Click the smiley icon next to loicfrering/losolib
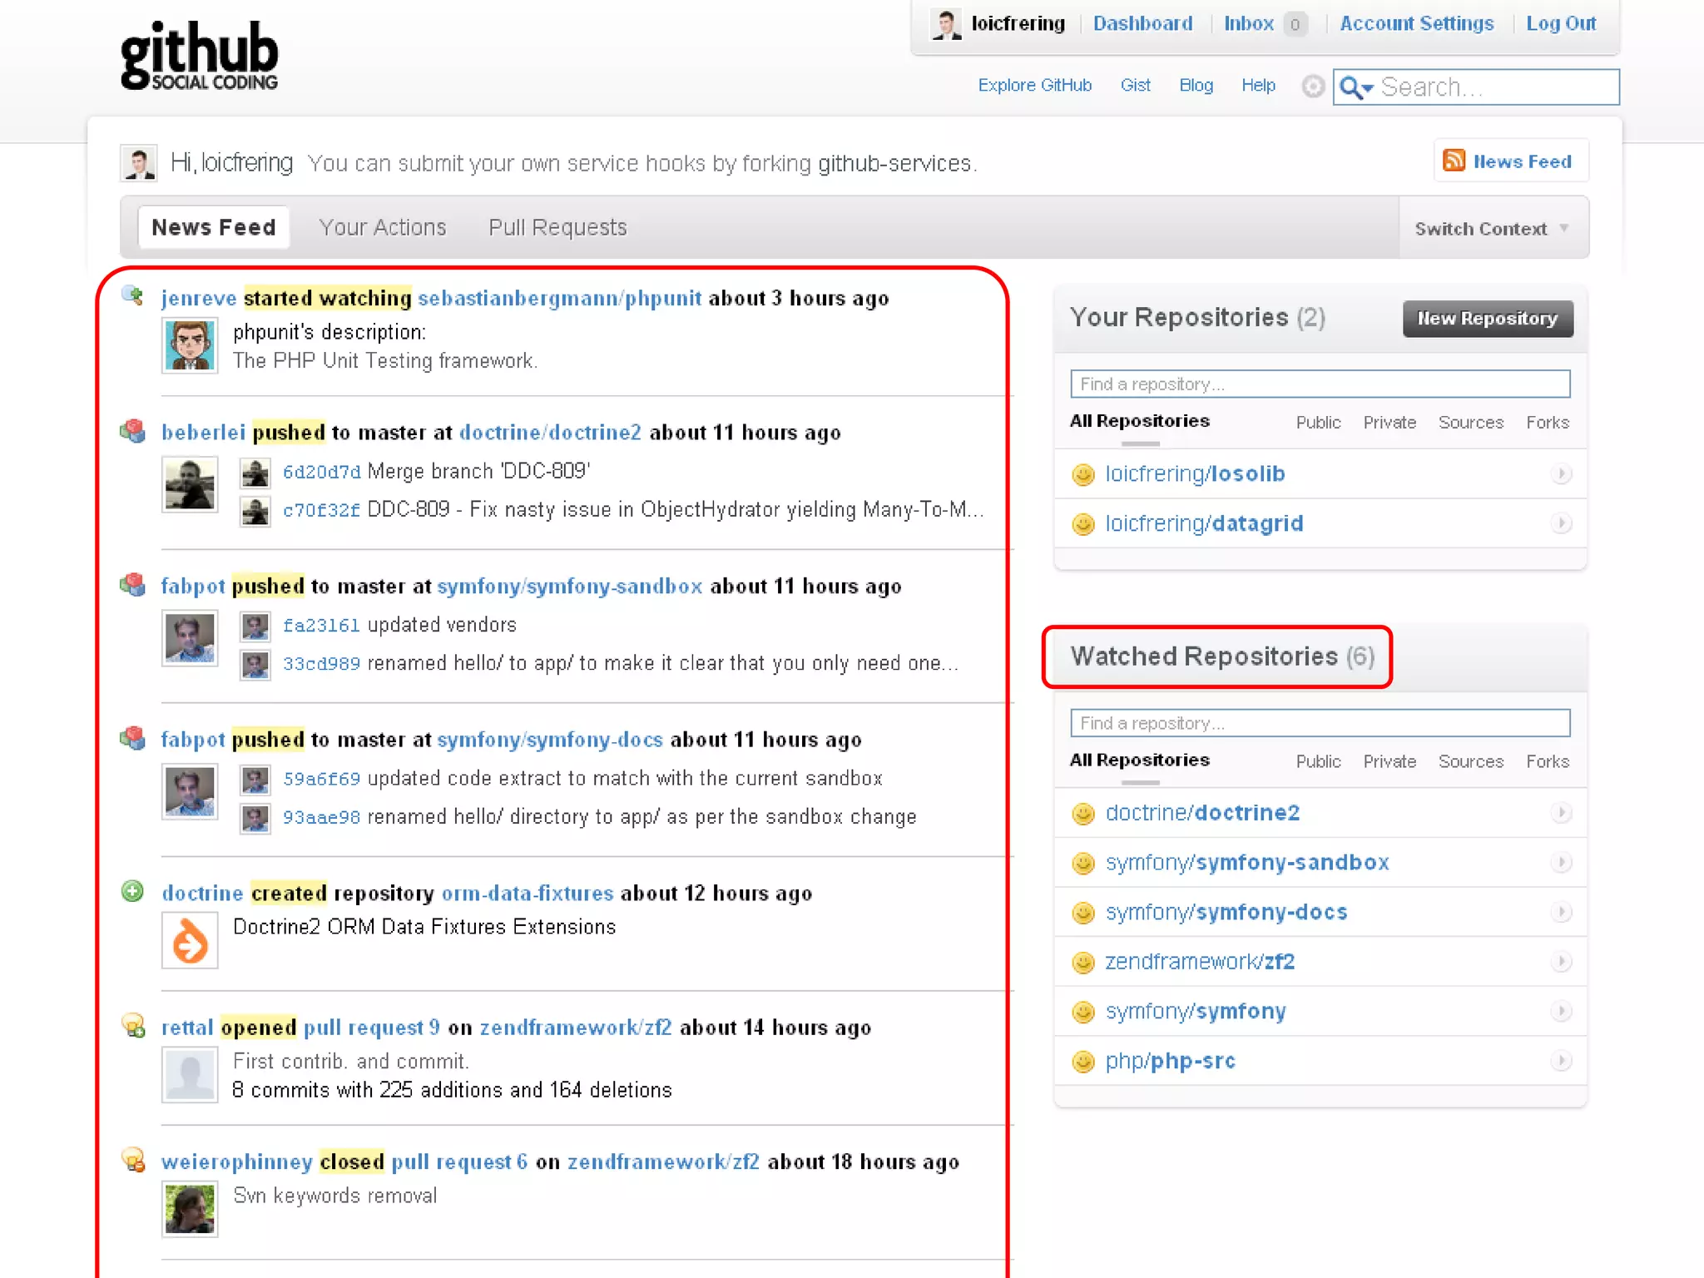This screenshot has height=1278, width=1704. click(x=1082, y=474)
